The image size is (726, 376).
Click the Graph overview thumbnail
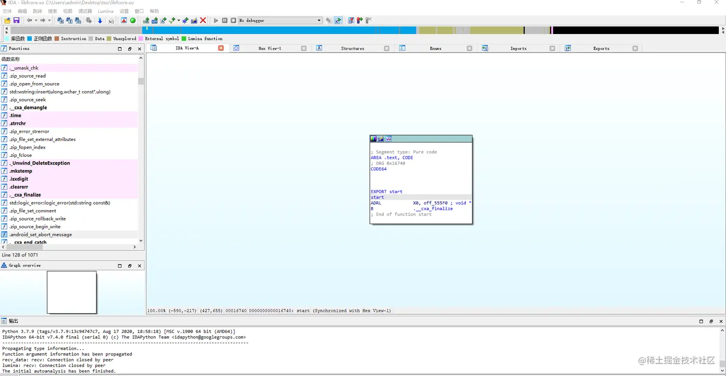72,292
